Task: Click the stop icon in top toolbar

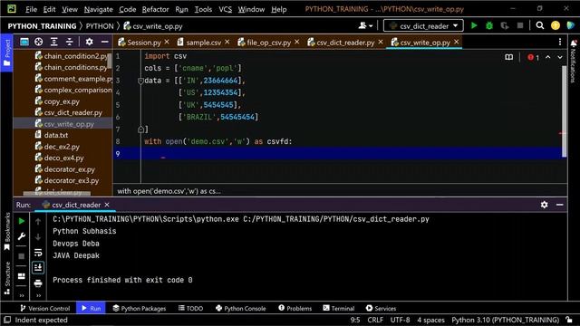Action: coord(520,25)
